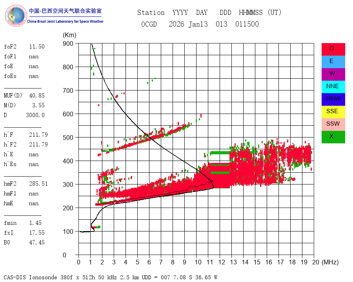Viewport: 353px width, 282px height.
Task: Click the h`F value 211.79
Action: point(38,135)
